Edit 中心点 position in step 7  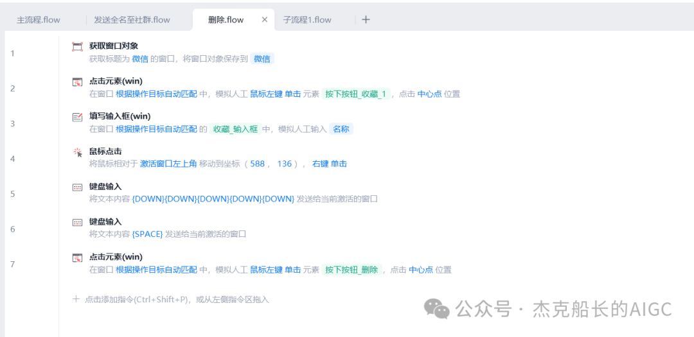(x=420, y=270)
